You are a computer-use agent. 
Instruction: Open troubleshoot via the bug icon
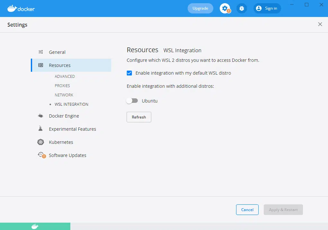point(242,8)
